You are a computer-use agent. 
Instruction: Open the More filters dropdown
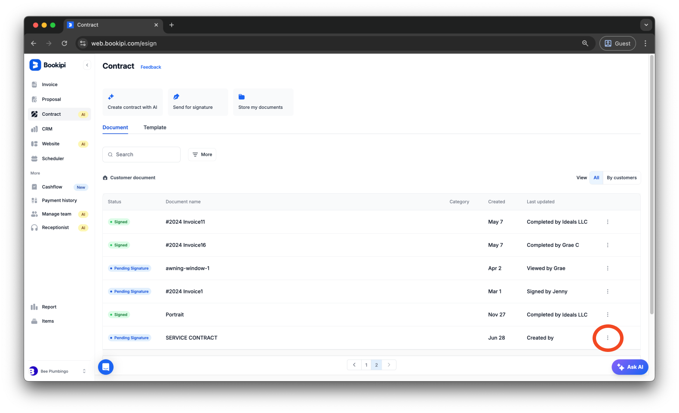(202, 154)
